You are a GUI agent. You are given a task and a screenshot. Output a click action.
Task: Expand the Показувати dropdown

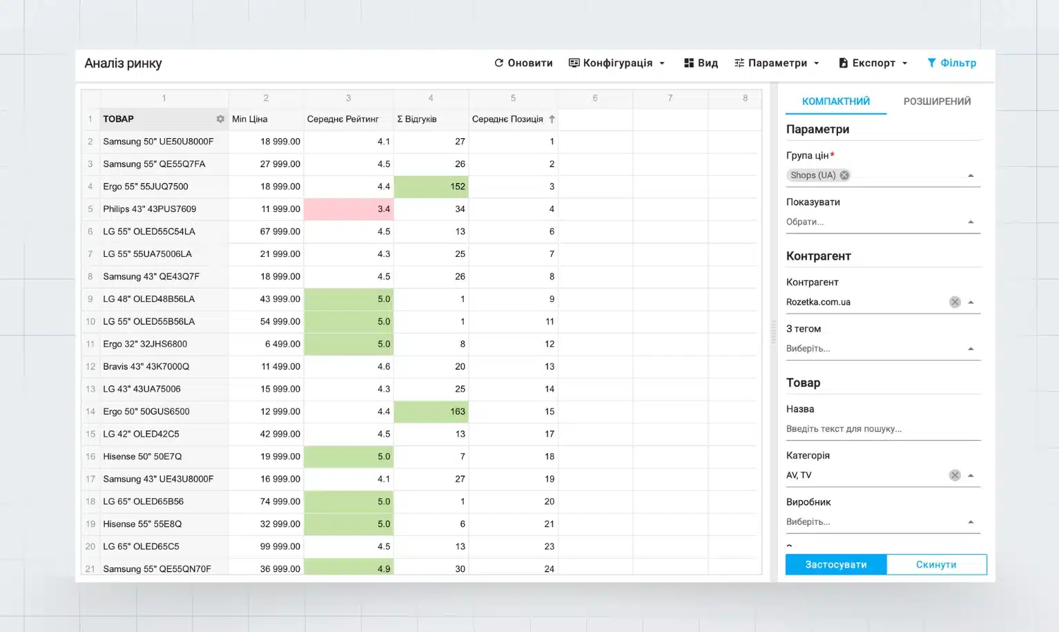(971, 222)
